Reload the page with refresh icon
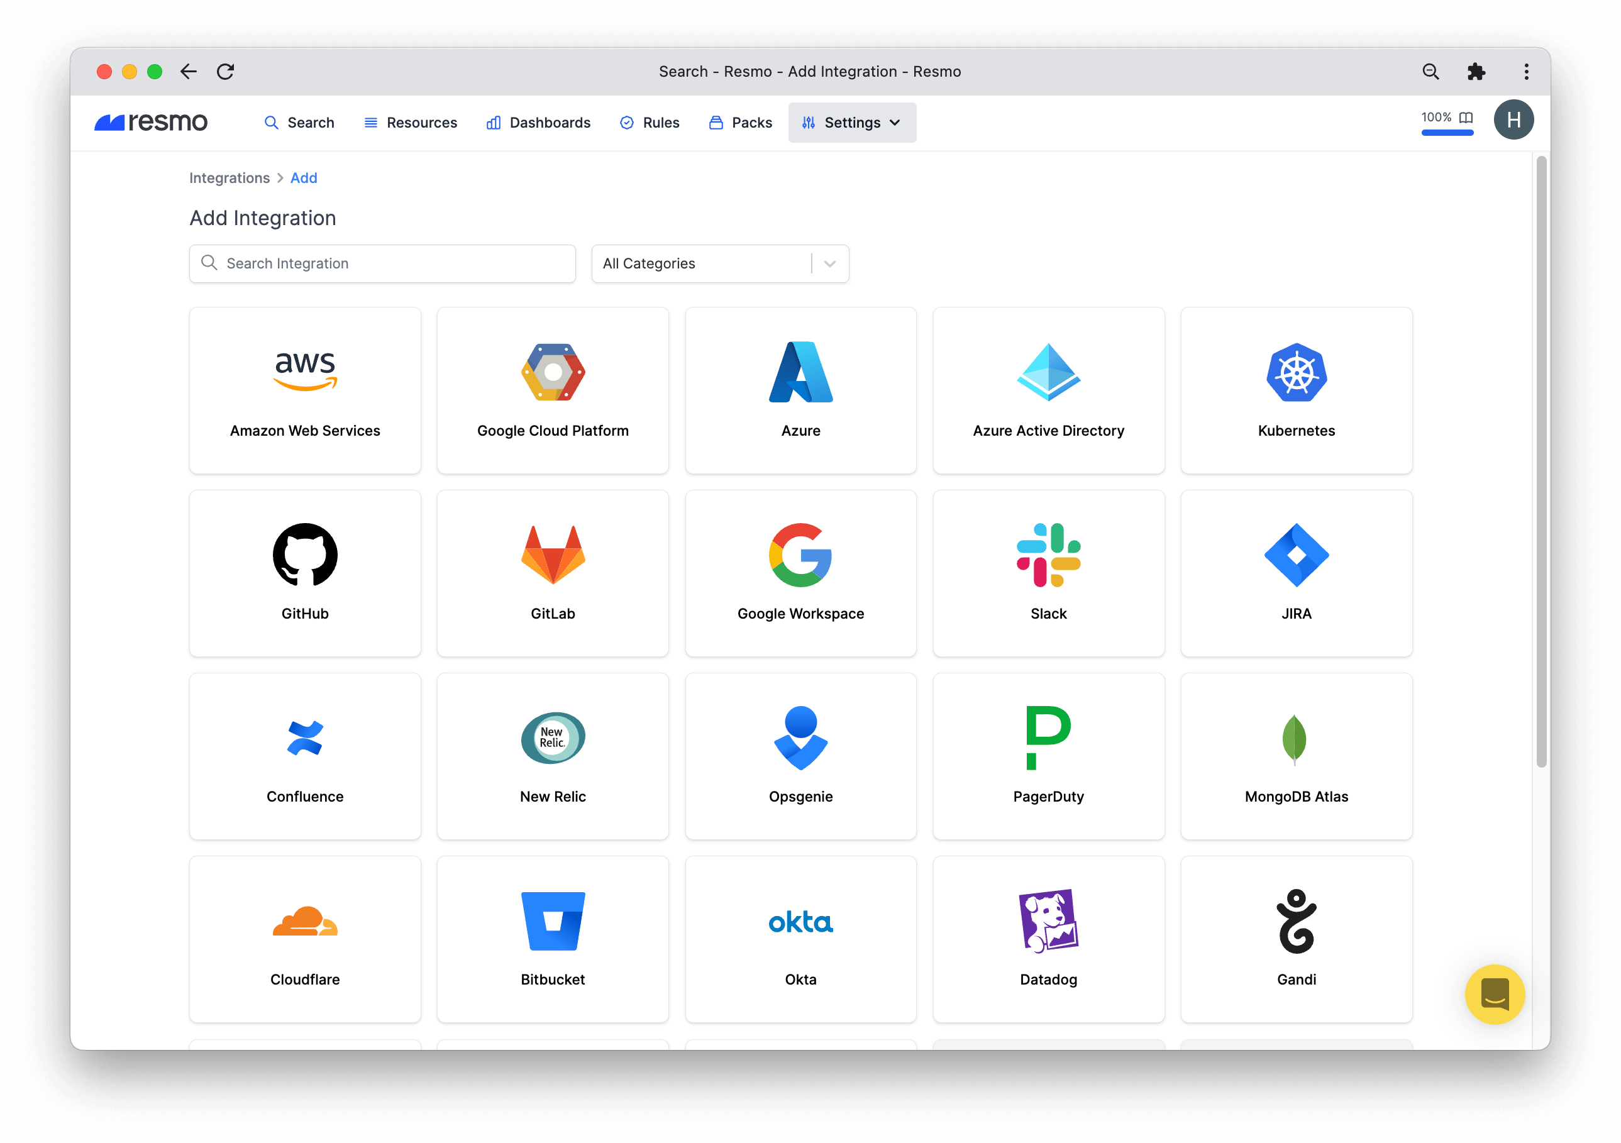Image resolution: width=1621 pixels, height=1143 pixels. (x=225, y=71)
